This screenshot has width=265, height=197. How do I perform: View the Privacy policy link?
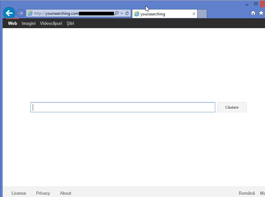tap(43, 193)
